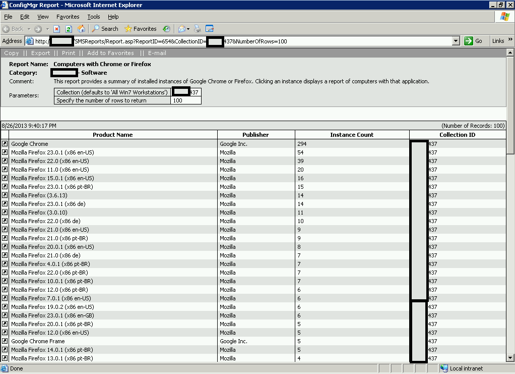The width and height of the screenshot is (515, 374).
Task: Click the E-mail report link
Action: coord(157,53)
